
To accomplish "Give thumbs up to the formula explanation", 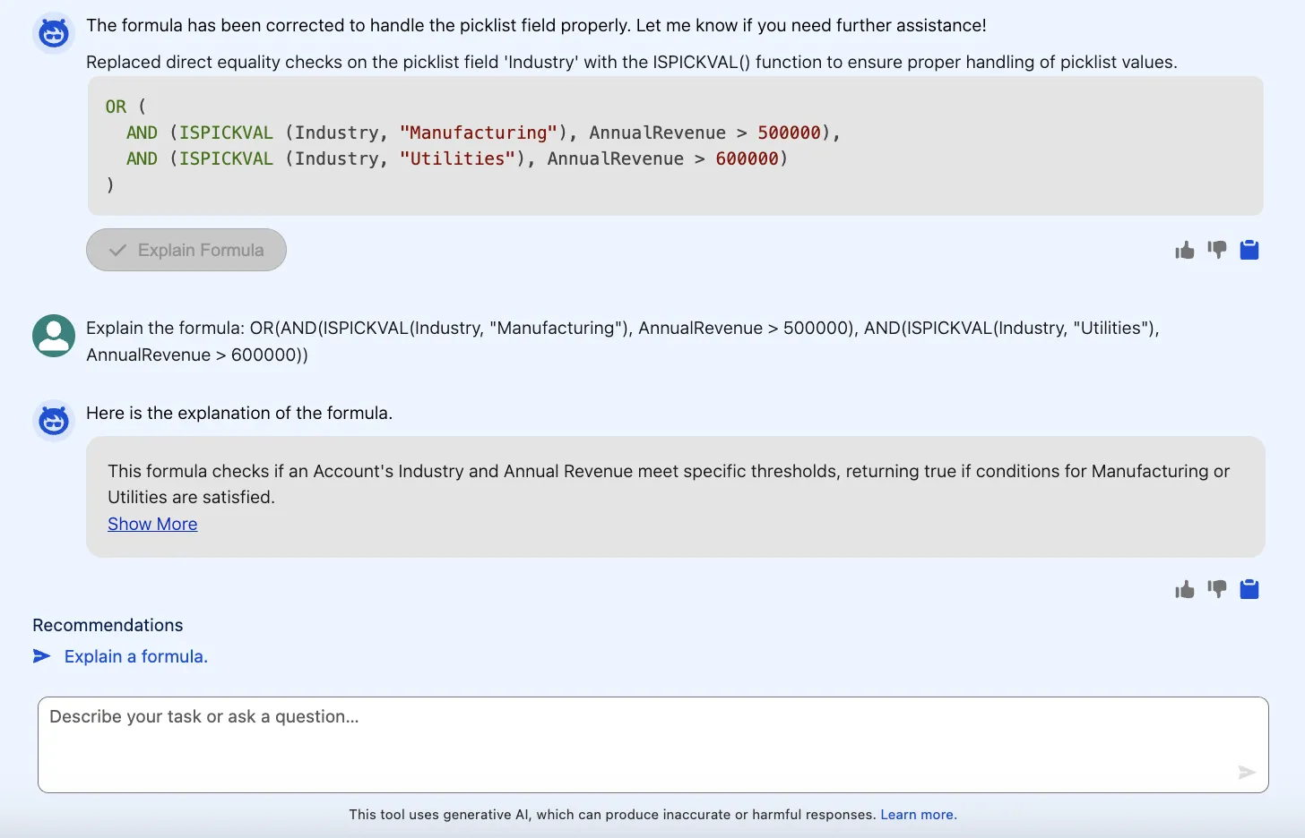I will pos(1185,589).
